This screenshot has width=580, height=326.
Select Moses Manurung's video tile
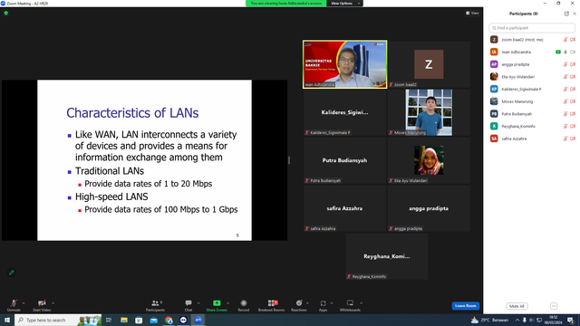pyautogui.click(x=429, y=112)
